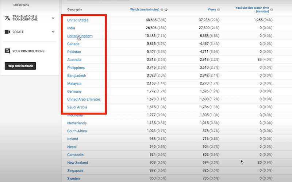Open the Malaysia geography link
292x182 pixels.
(x=74, y=84)
